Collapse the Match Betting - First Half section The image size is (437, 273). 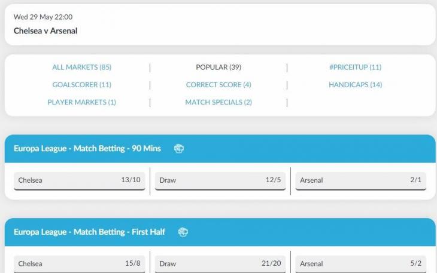pos(89,232)
